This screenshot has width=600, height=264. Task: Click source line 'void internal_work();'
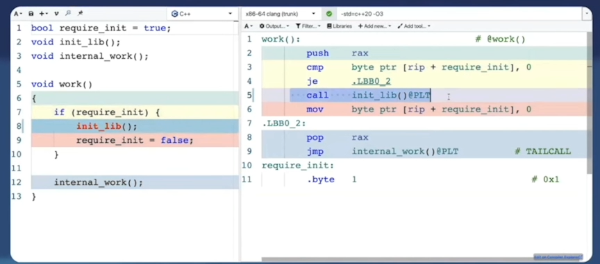pos(90,56)
